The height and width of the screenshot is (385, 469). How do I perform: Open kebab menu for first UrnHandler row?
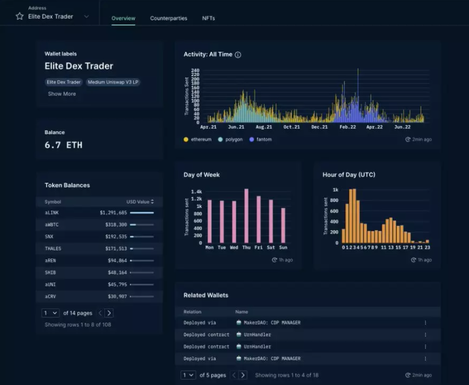425,335
